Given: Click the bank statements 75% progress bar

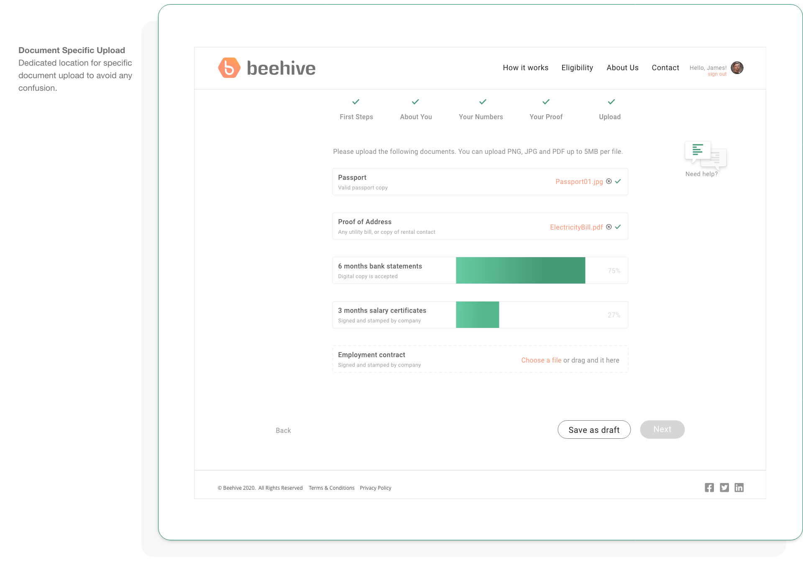Looking at the screenshot, I should pos(520,271).
